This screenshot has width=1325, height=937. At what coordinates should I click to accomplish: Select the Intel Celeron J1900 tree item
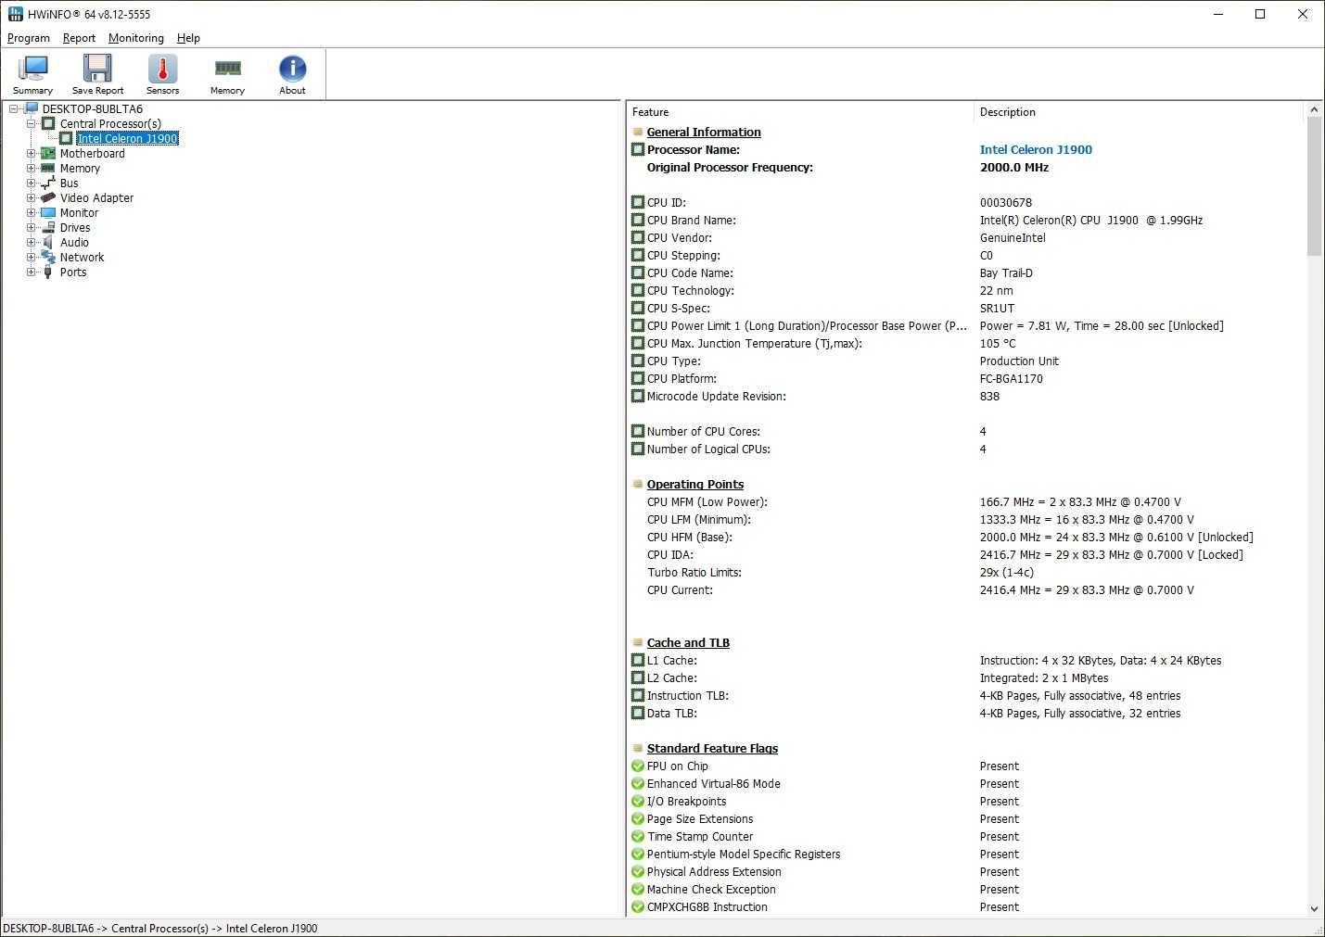tap(127, 139)
